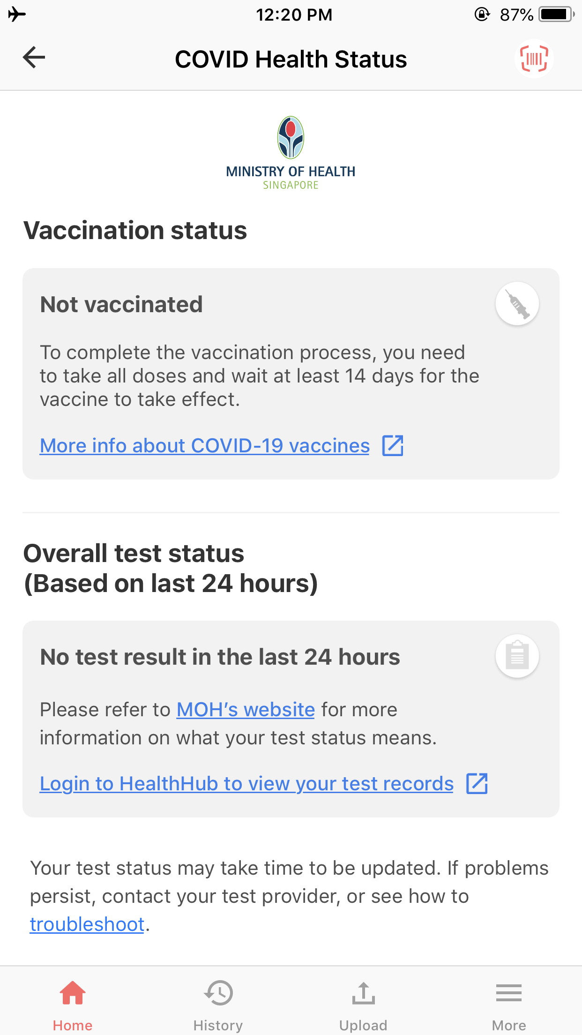Tap the clipboard test result icon
The width and height of the screenshot is (582, 1035).
tap(517, 656)
